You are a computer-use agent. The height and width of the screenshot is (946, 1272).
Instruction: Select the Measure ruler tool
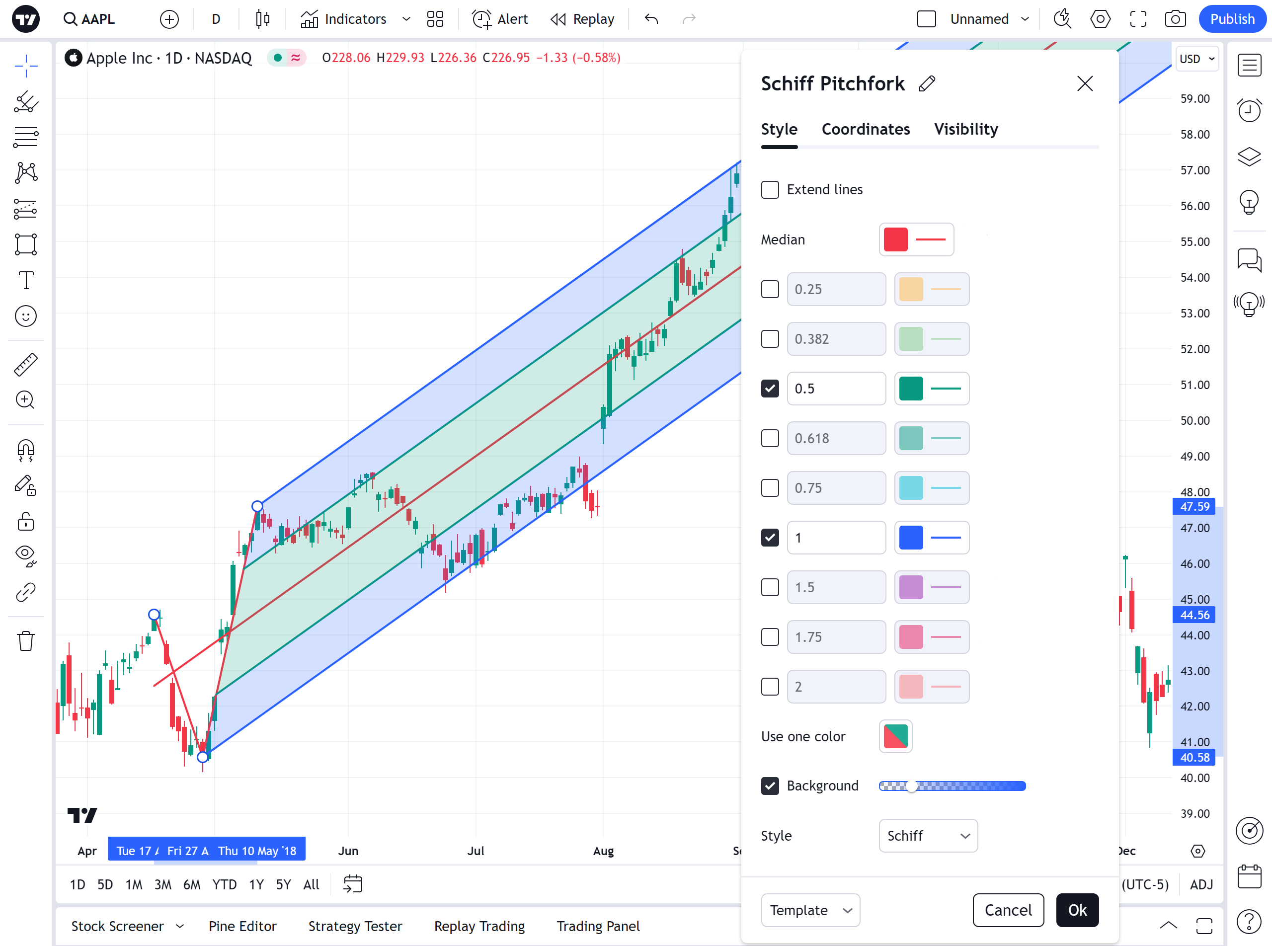click(26, 364)
